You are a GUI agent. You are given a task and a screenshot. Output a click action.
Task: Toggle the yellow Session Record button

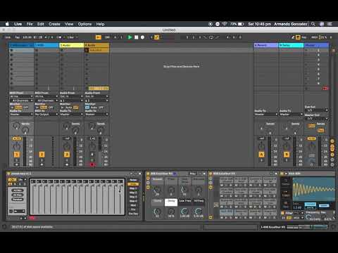157,37
